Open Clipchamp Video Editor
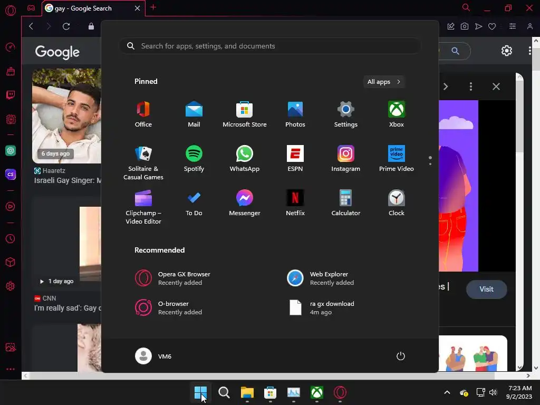The image size is (540, 405). [143, 207]
